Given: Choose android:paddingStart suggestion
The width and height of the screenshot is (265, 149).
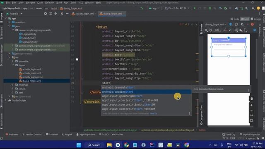Looking at the screenshot, I should point(146,92).
